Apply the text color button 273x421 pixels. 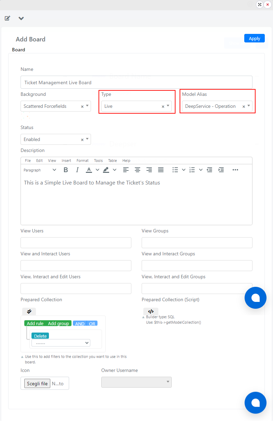click(89, 170)
